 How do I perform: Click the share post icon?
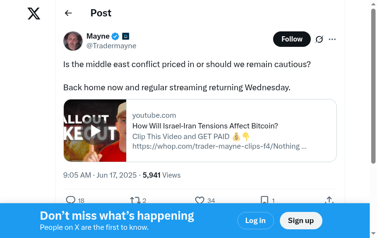pyautogui.click(x=329, y=200)
